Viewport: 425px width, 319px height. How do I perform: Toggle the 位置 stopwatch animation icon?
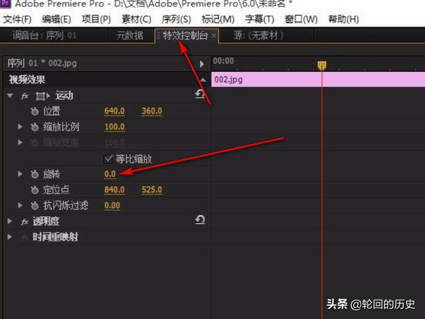[x=35, y=111]
